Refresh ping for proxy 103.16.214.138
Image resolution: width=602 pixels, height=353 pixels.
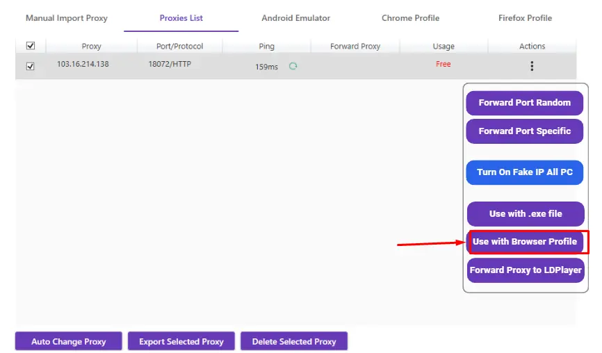293,67
